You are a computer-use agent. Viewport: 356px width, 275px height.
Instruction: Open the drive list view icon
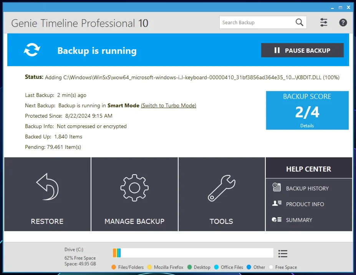tap(283, 253)
